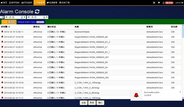Click large red bell in notification popup
184x107 pixels.
click(x=136, y=95)
